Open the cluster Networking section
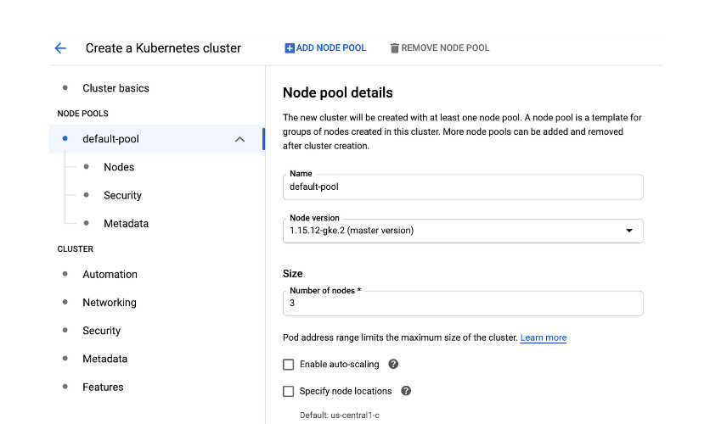This screenshot has width=710, height=424. tap(109, 303)
